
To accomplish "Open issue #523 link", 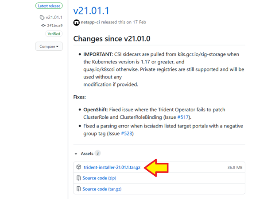I will [127, 134].
